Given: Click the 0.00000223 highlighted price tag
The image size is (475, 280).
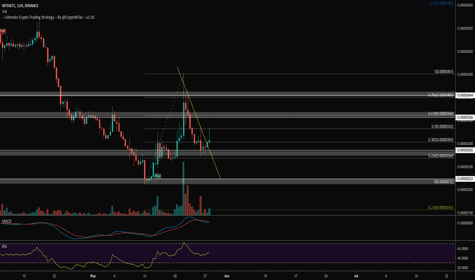Looking at the screenshot, I should pyautogui.click(x=465, y=179).
